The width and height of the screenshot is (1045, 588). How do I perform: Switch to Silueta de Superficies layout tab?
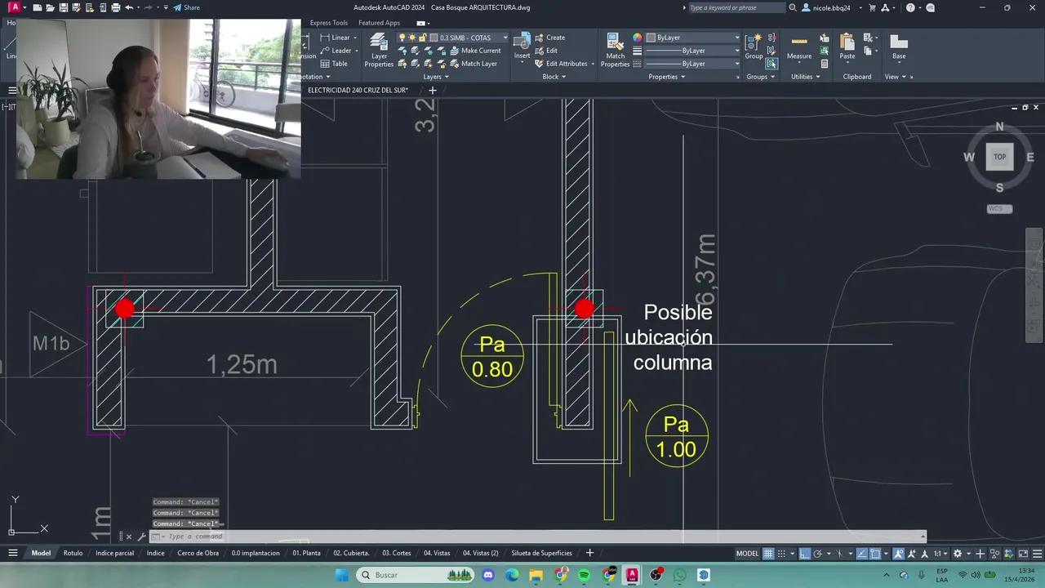[x=541, y=553]
